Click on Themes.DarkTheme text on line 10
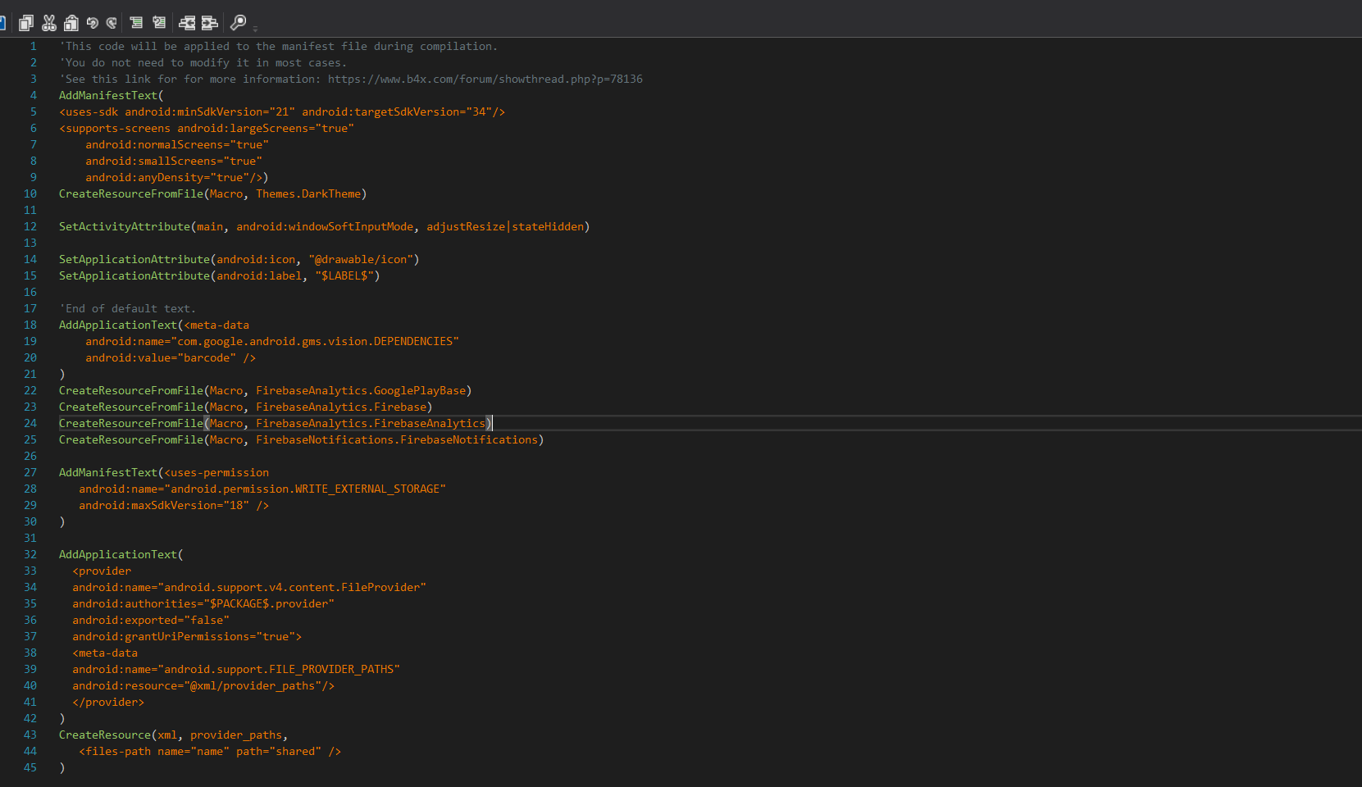 (x=307, y=194)
